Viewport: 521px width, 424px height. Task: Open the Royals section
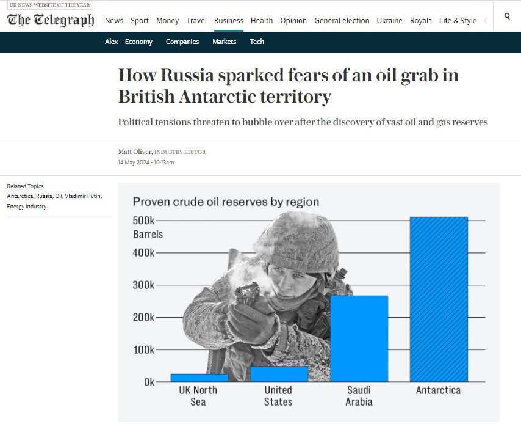click(421, 21)
